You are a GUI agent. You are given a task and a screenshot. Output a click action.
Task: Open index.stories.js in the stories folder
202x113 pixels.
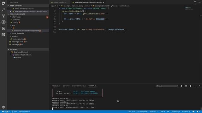click(19, 39)
